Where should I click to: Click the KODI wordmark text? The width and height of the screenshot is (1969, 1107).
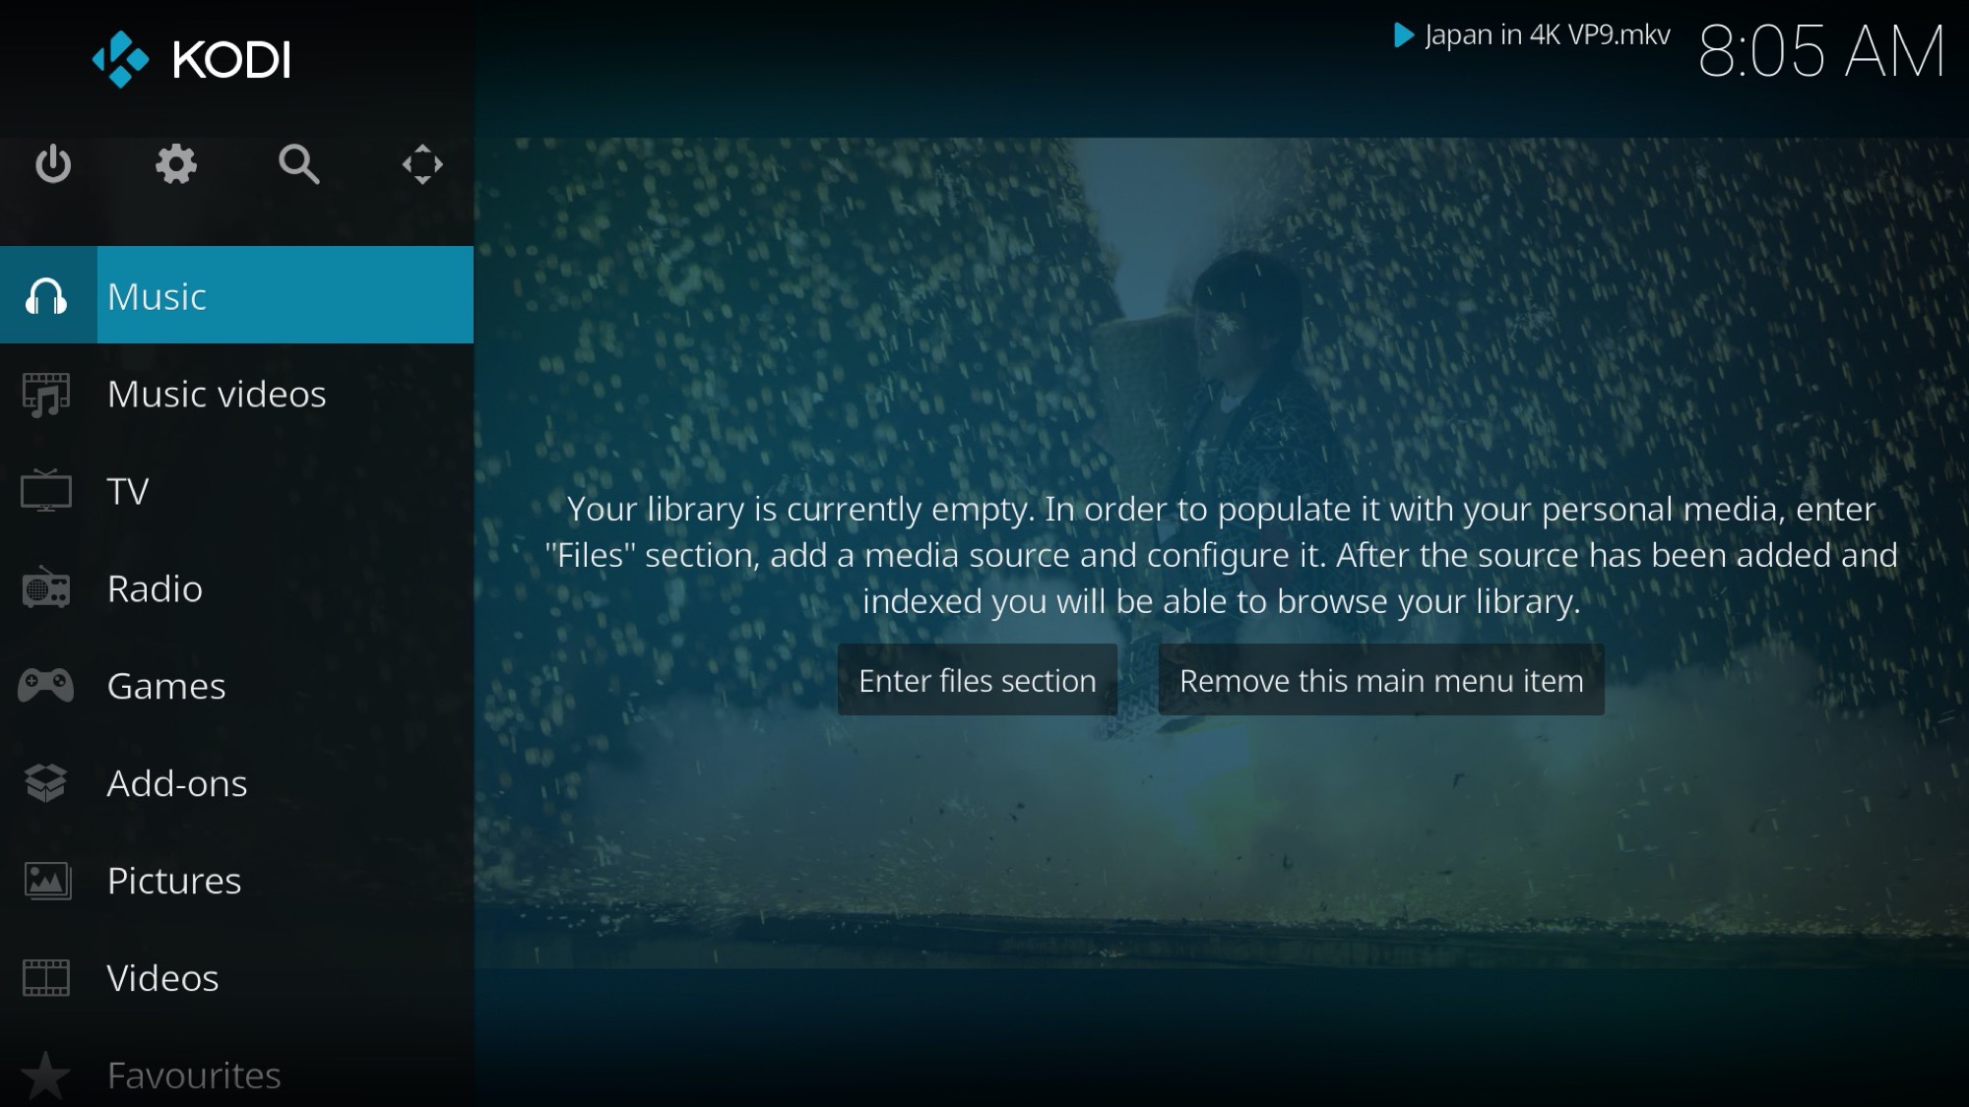(x=231, y=60)
